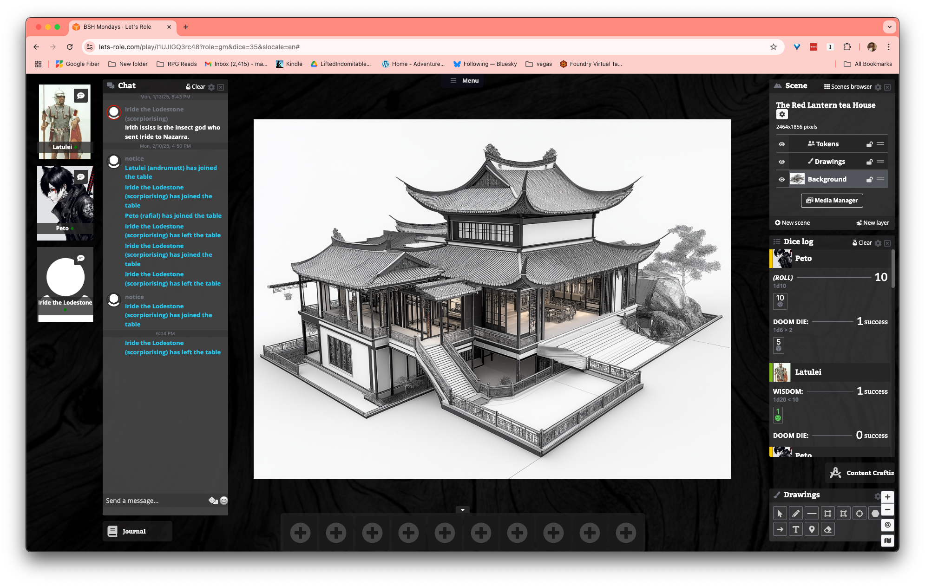
Task: Open the vegas bookmark folder
Action: pos(539,64)
